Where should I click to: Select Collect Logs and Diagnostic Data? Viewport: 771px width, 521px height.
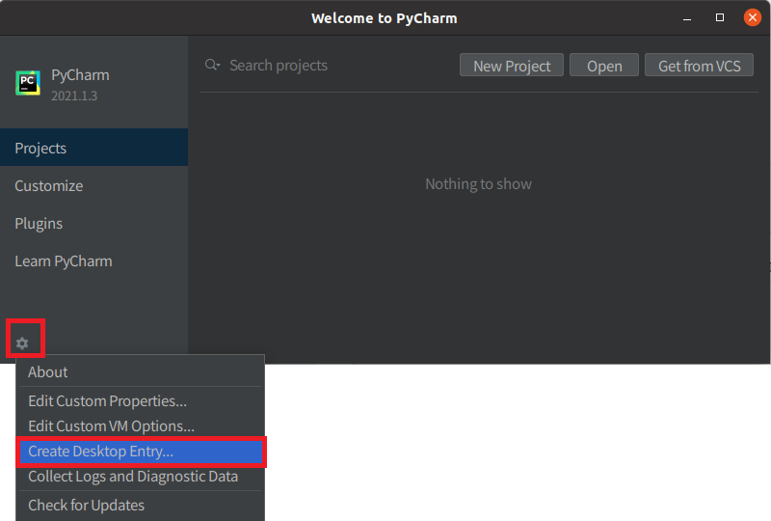[140, 477]
